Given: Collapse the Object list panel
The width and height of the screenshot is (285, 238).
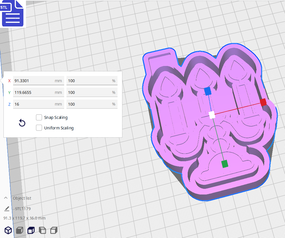Looking at the screenshot, I should click(x=5, y=198).
